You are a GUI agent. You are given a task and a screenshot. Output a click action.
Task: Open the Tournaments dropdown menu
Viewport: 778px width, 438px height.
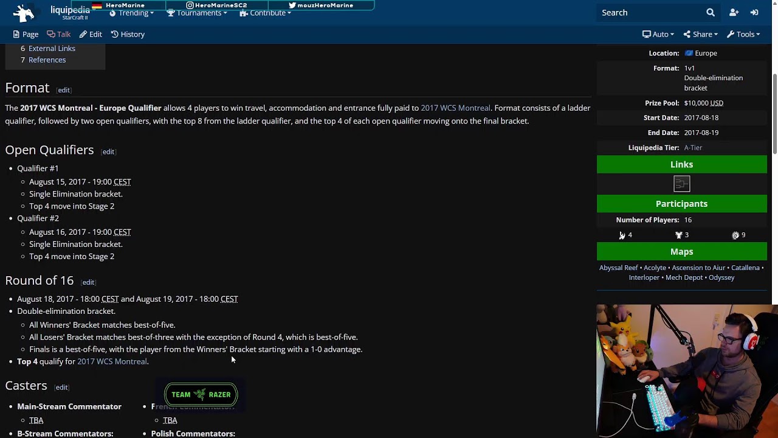[197, 13]
